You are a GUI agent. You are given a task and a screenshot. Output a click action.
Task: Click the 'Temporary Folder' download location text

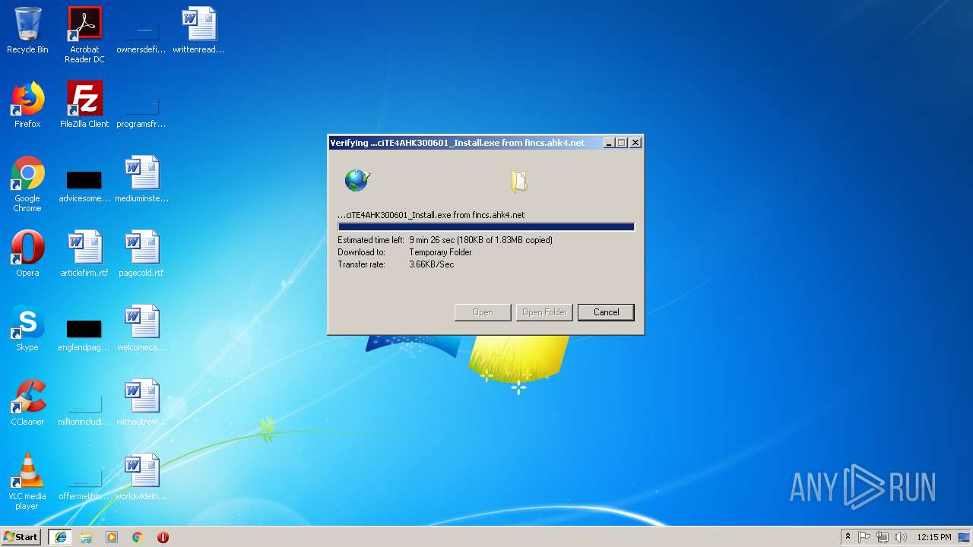coord(440,252)
